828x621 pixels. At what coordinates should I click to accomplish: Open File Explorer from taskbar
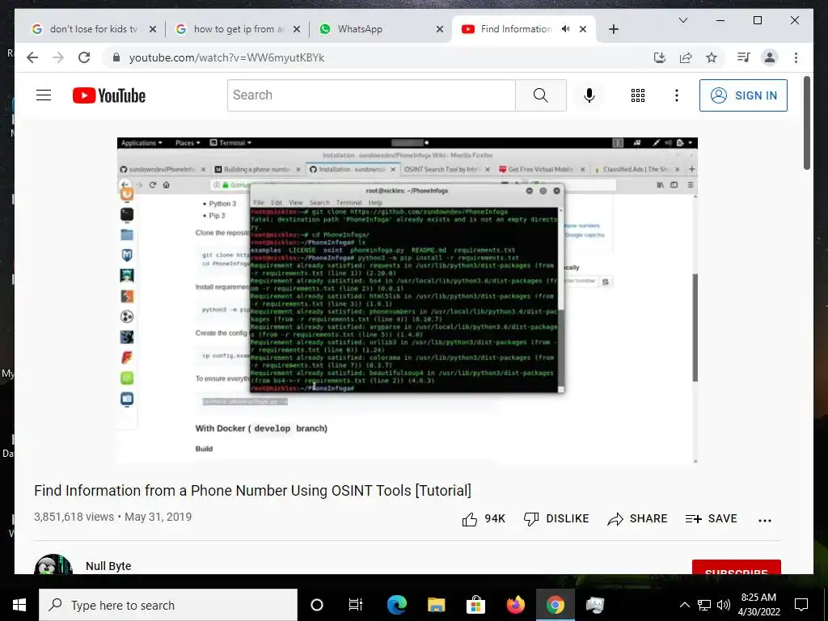(x=436, y=605)
